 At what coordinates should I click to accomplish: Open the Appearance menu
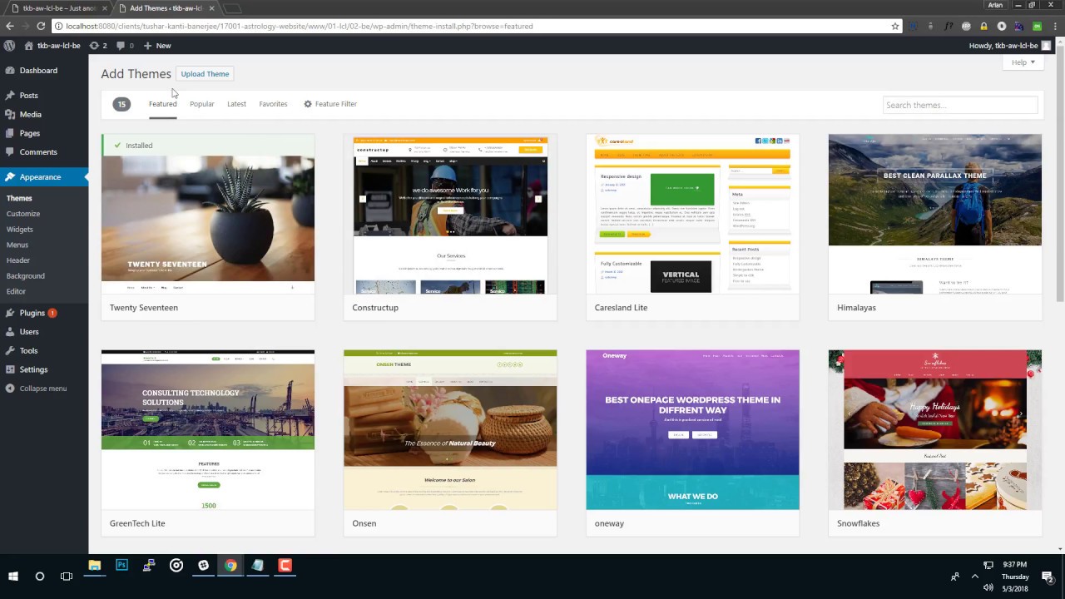click(x=44, y=177)
